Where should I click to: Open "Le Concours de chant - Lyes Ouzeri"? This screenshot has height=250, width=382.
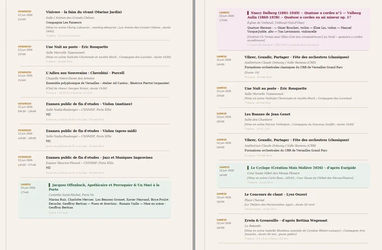[275, 194]
